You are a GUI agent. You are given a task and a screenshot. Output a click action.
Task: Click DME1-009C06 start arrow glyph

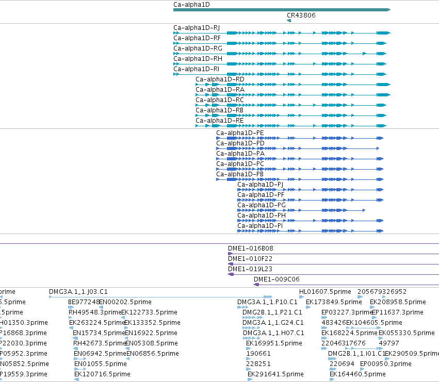(x=256, y=285)
